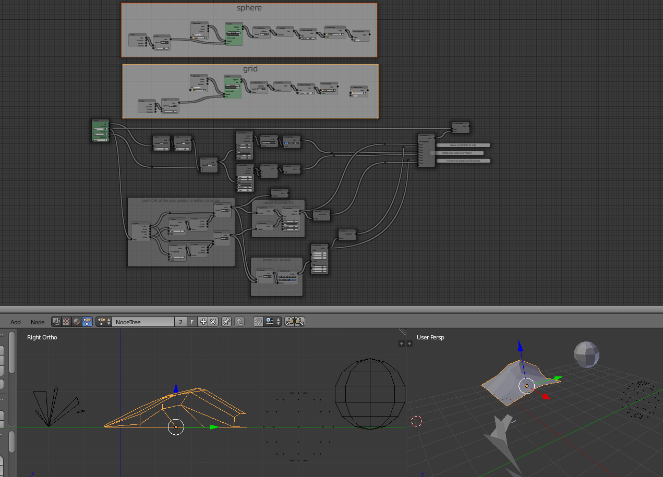Grab green Y-axis arrow in Right Ortho view
Viewport: 663px width, 477px height.
pos(214,427)
